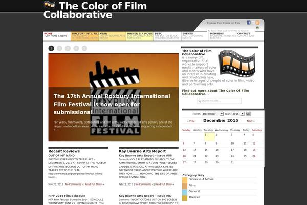Click the Wednesday column header
This screenshot has width=307, height=205.
pyautogui.click(x=222, y=130)
